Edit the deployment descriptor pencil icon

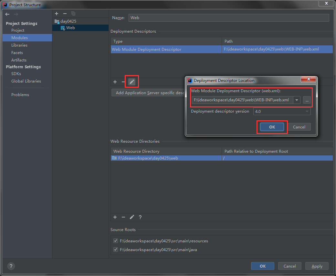click(x=132, y=82)
